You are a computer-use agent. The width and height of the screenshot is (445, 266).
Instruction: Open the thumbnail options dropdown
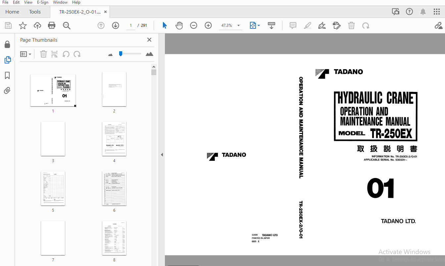click(x=26, y=54)
